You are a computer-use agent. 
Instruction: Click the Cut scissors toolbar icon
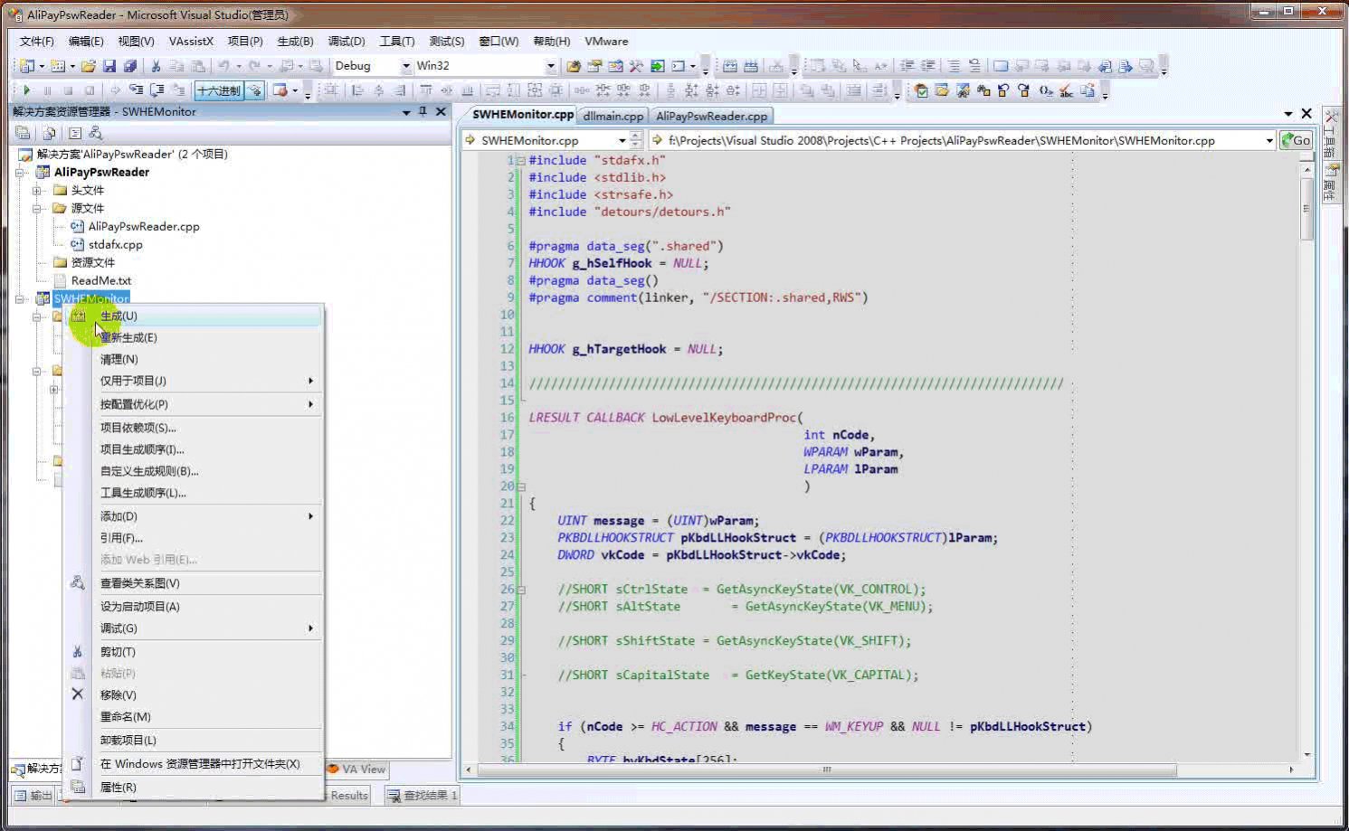[156, 66]
